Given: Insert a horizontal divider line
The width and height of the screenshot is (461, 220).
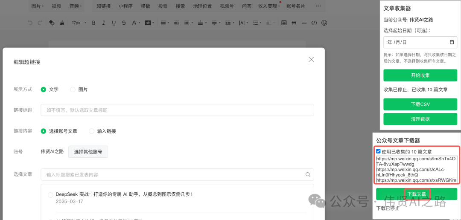Looking at the screenshot, I should tap(304, 23).
